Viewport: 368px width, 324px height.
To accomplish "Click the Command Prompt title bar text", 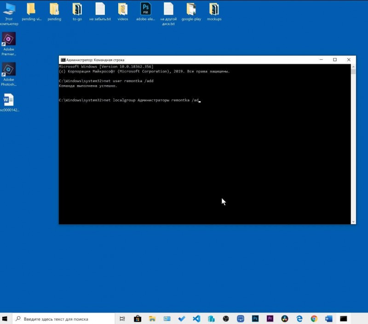I will point(95,60).
